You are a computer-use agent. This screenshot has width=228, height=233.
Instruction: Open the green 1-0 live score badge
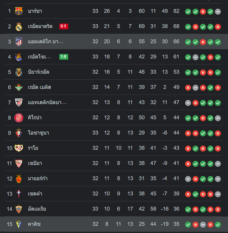coord(64,57)
